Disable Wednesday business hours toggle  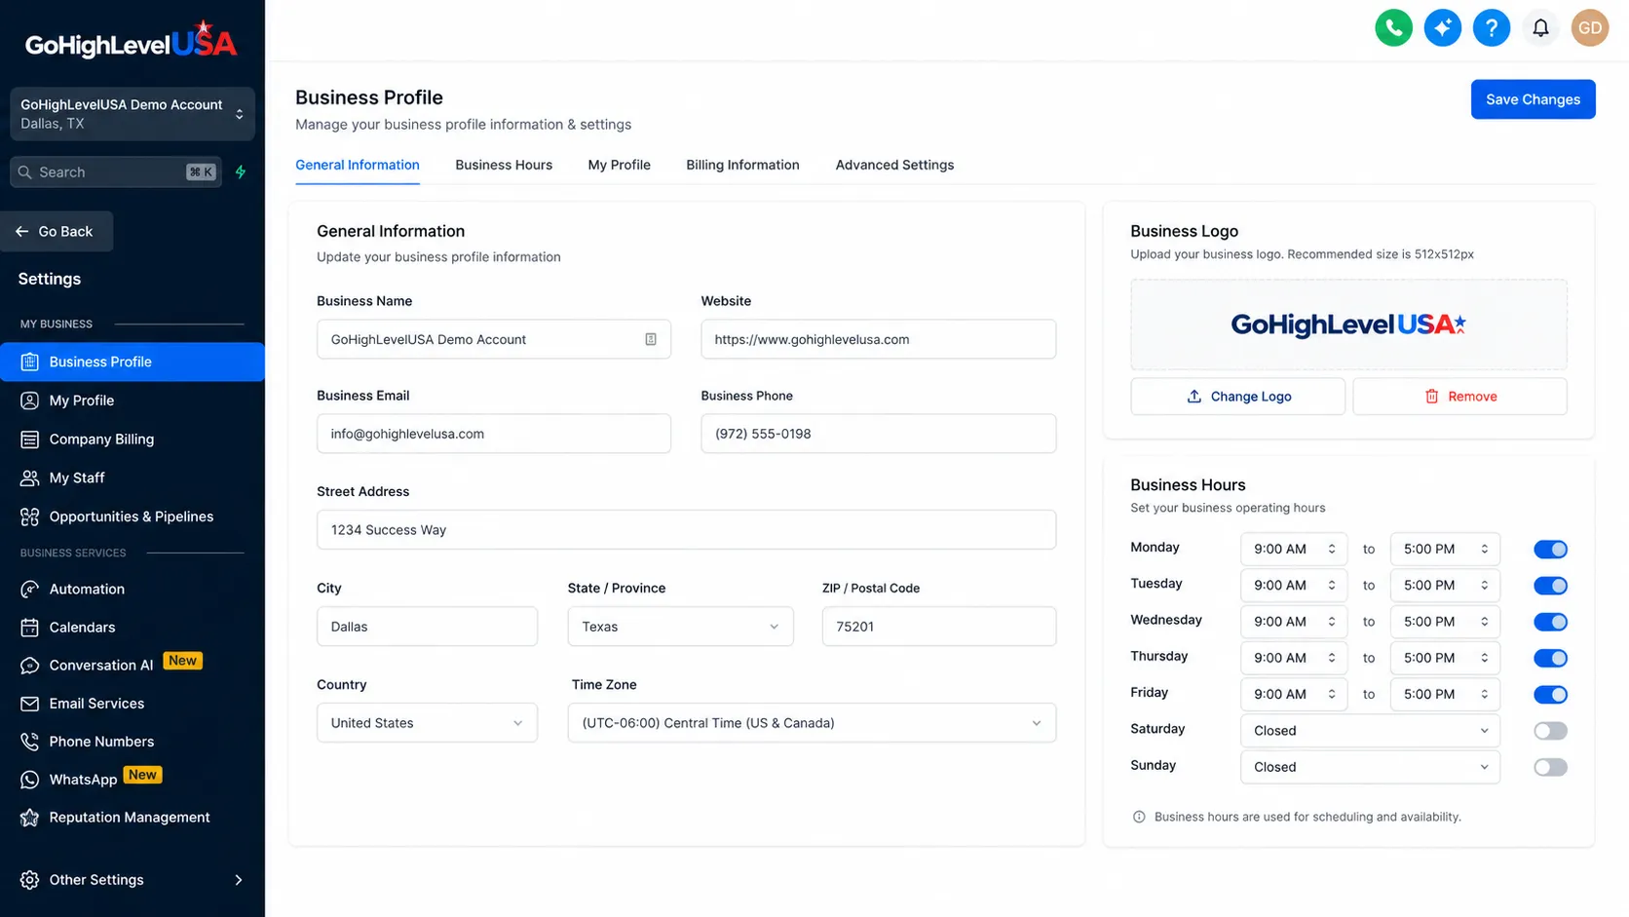pos(1550,622)
